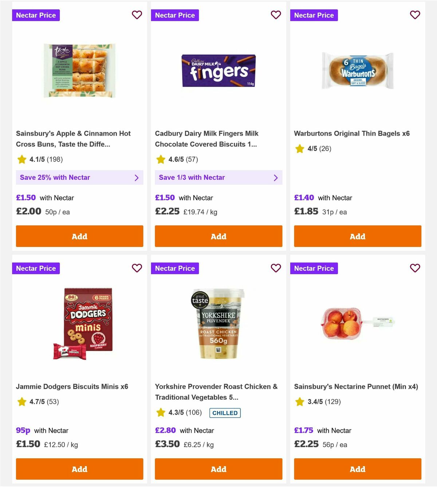Screen dimensions: 437x487
Task: Click the chevron arrow on the Nectar savings banner
Action: point(137,177)
